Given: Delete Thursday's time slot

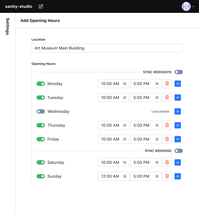Looking at the screenshot, I should (167, 125).
